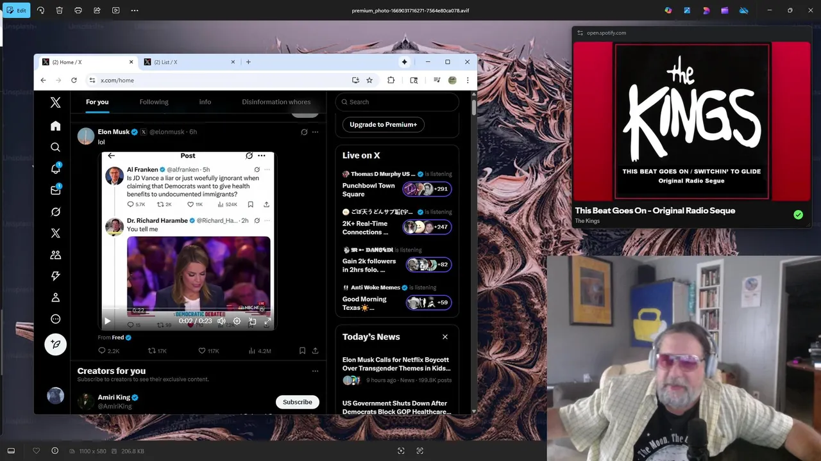Viewport: 821px width, 461px height.
Task: Open Profile icon in X sidebar
Action: click(x=56, y=298)
